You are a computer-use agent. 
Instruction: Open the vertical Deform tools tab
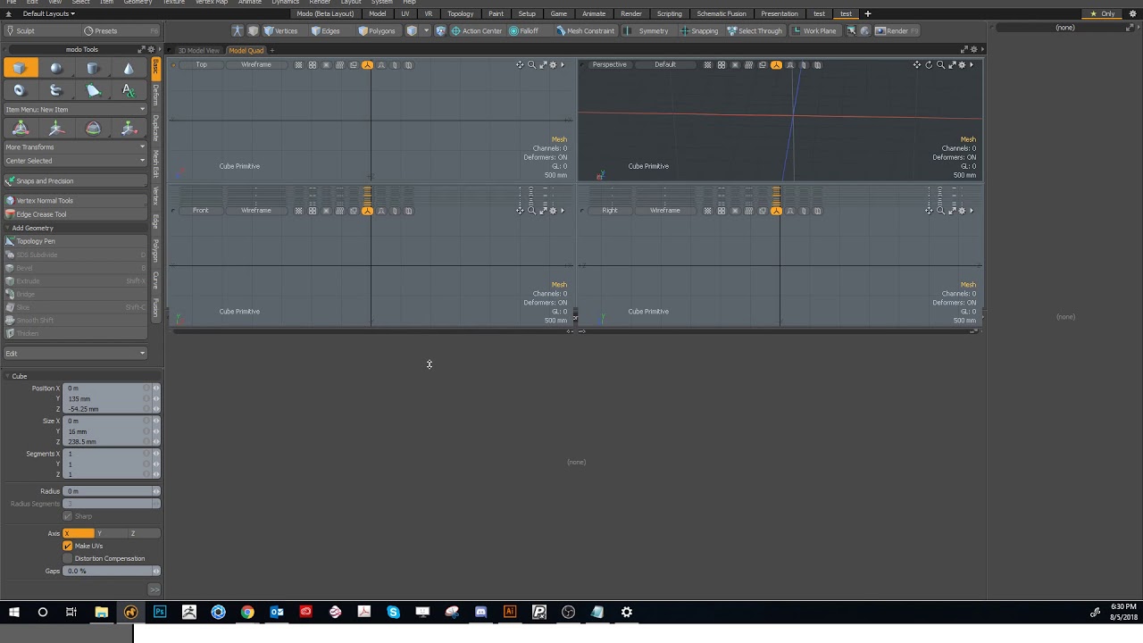[x=155, y=96]
